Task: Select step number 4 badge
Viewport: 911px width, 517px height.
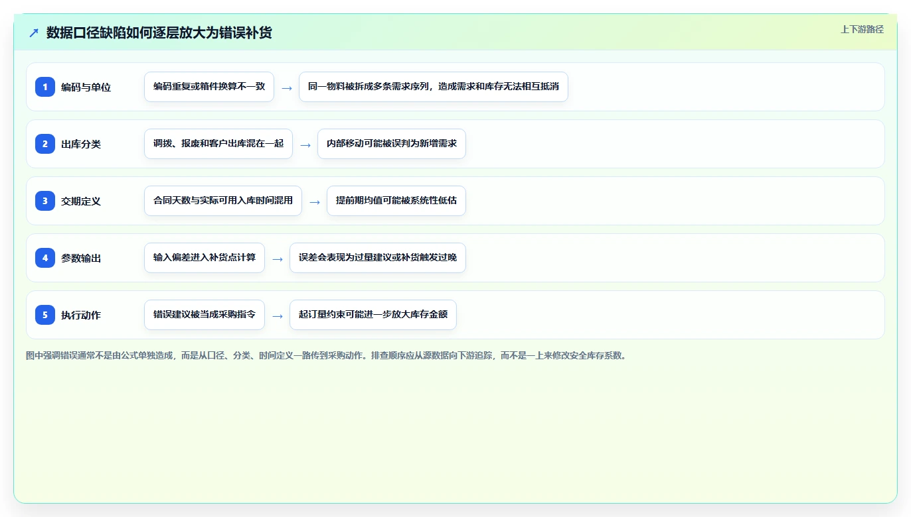Action: (45, 258)
